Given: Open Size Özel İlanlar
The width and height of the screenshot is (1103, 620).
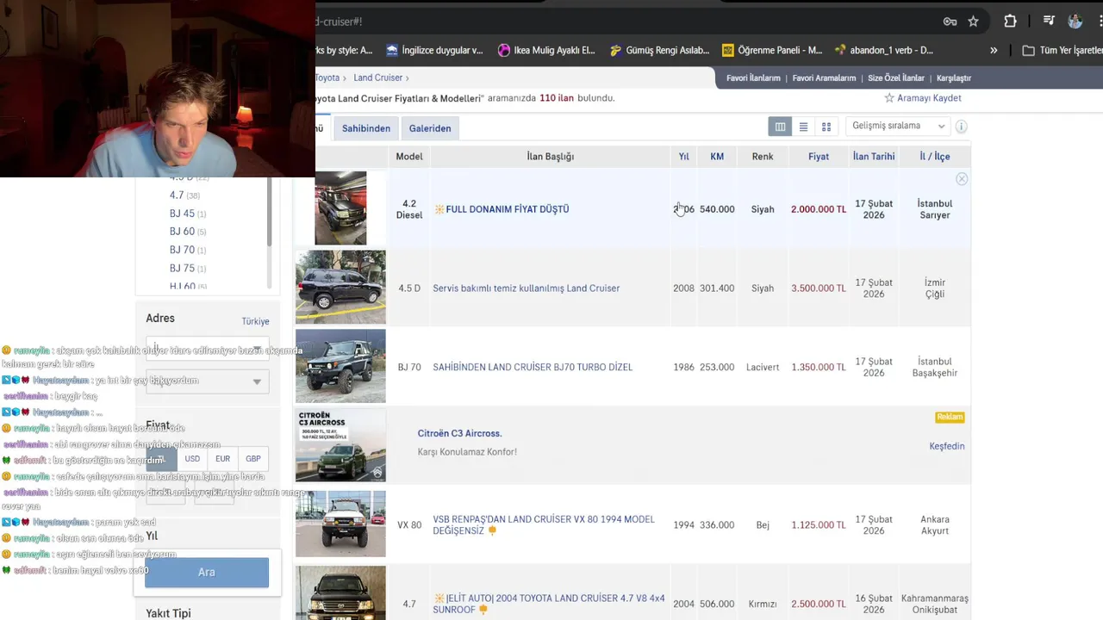Looking at the screenshot, I should (896, 77).
